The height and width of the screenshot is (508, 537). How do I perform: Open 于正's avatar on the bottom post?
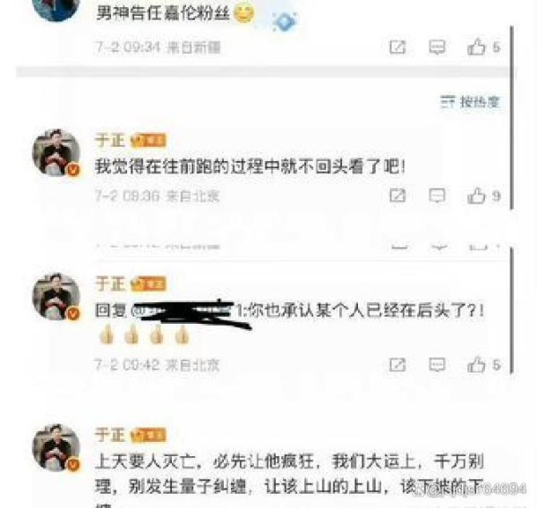click(56, 448)
